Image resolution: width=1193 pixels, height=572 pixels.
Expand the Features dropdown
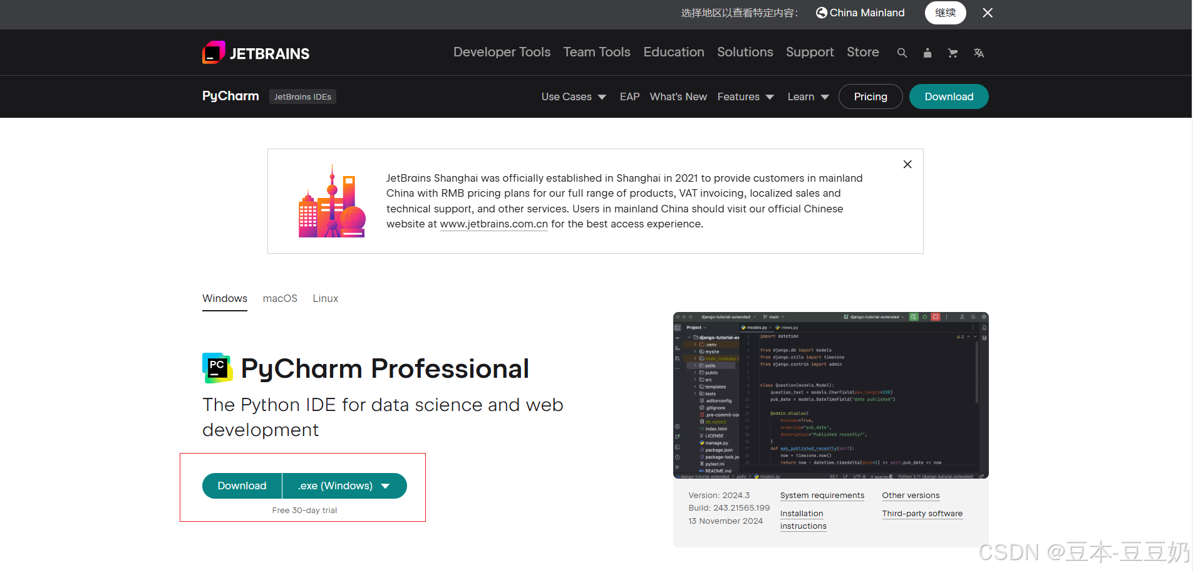coord(745,96)
